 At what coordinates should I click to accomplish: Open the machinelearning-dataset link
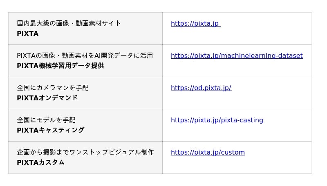[x=237, y=55]
